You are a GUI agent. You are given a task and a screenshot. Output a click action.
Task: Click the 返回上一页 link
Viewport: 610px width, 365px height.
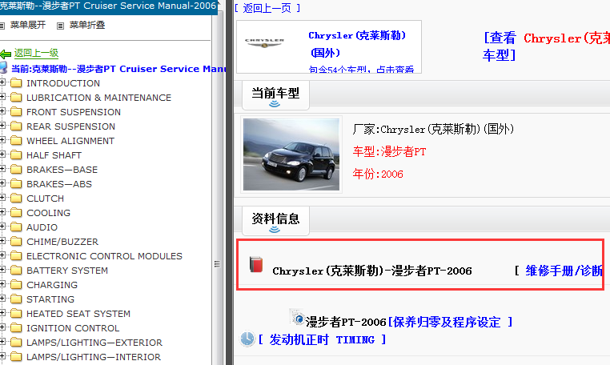[x=267, y=8]
